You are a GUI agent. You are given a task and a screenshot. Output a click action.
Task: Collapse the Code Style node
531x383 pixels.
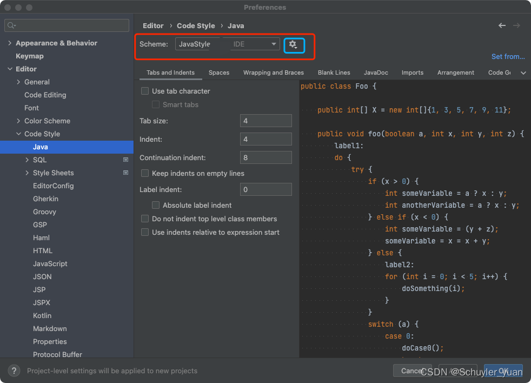[18, 134]
